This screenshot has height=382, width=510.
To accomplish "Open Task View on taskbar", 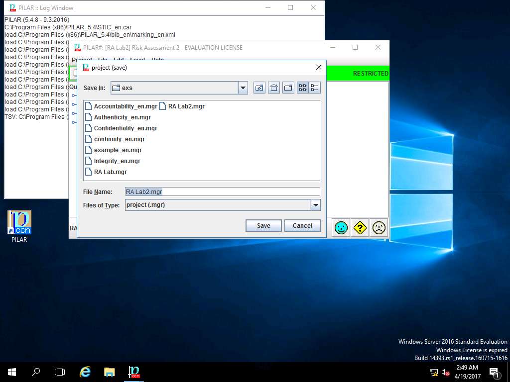I will coord(60,372).
